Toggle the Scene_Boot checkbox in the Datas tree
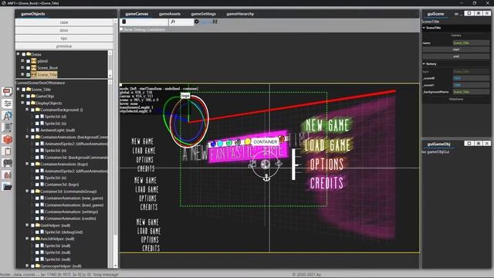 (28, 68)
